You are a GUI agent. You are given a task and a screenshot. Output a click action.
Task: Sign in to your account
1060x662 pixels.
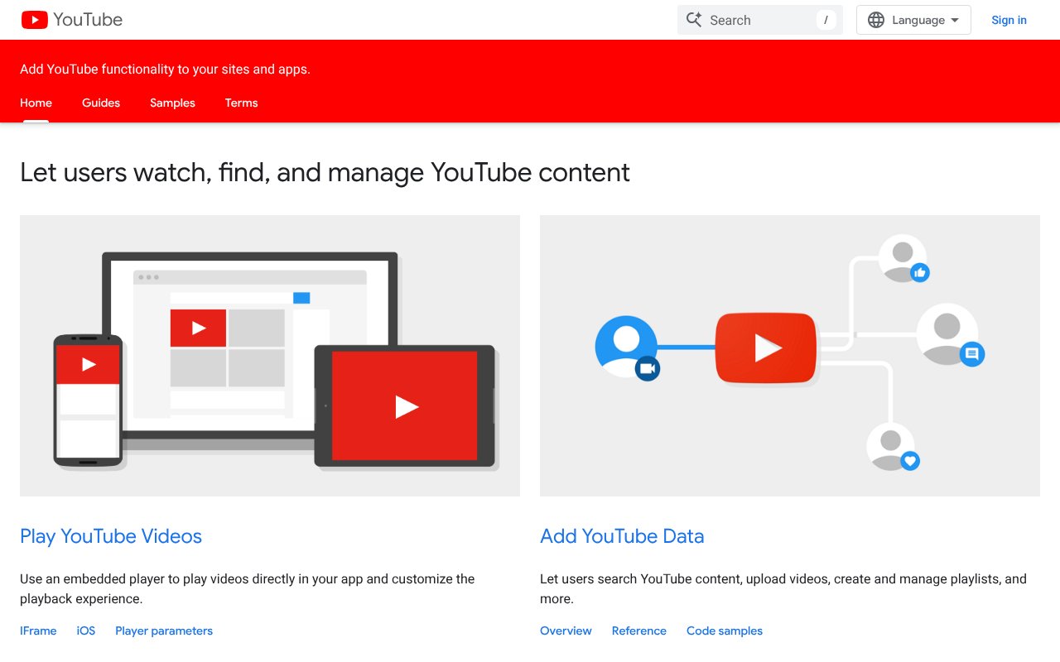(x=1009, y=20)
